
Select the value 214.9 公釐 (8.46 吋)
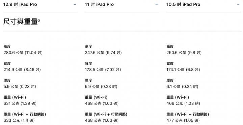(x=22, y=70)
